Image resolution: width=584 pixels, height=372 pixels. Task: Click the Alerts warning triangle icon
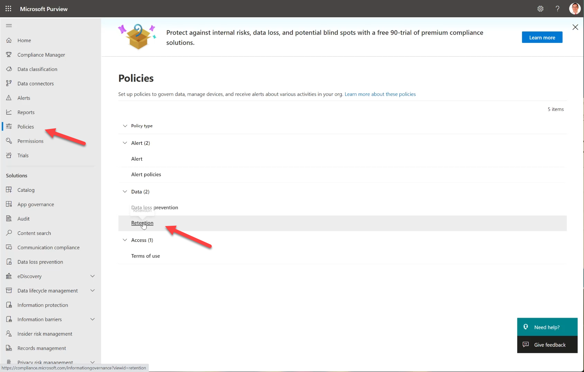tap(9, 98)
